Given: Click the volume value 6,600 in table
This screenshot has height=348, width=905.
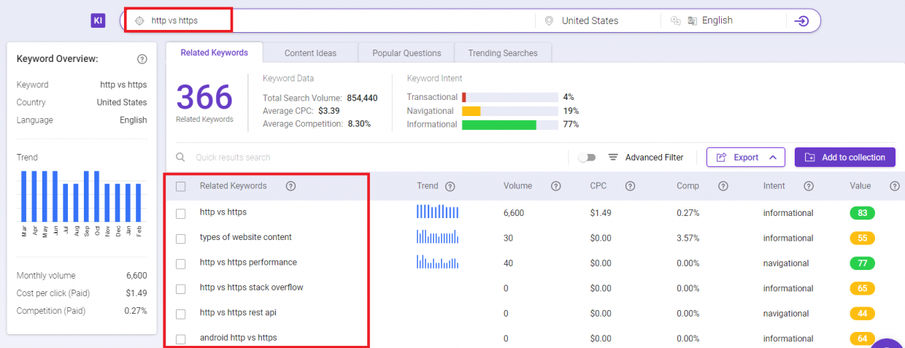Looking at the screenshot, I should point(514,213).
